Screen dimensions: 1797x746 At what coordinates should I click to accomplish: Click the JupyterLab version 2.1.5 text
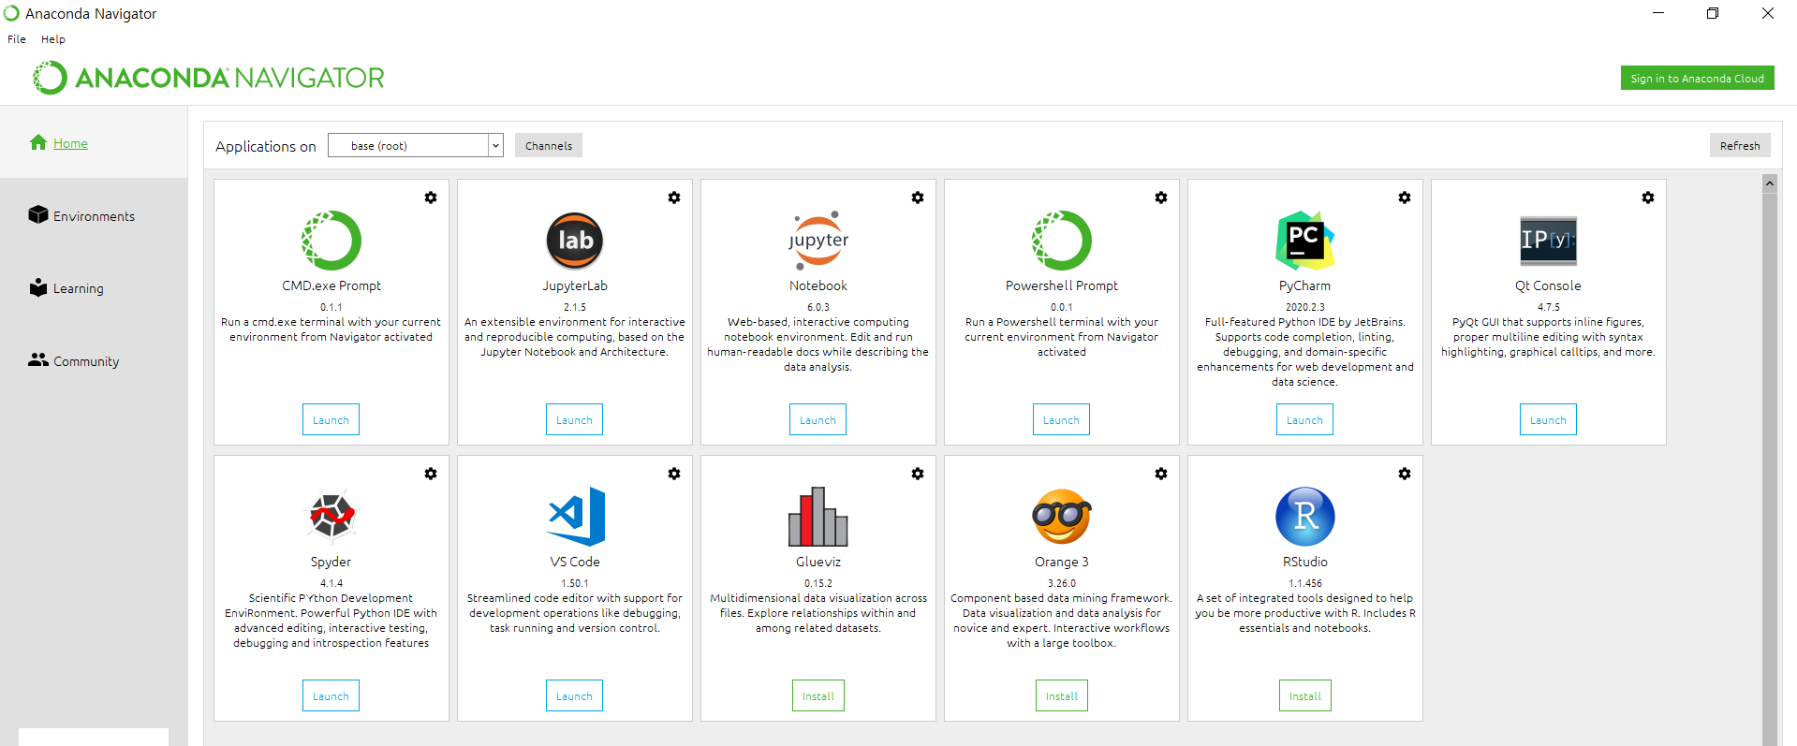[575, 307]
